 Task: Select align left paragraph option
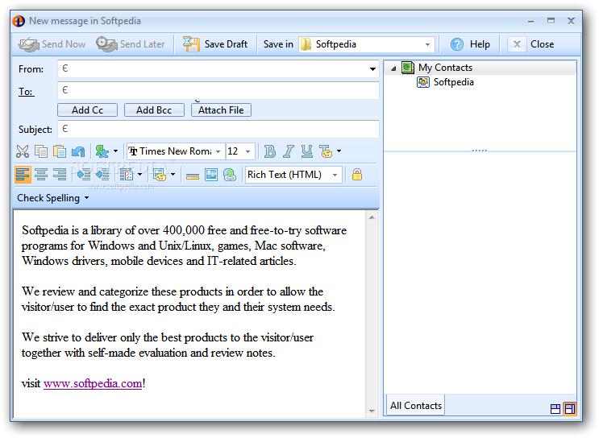(23, 175)
